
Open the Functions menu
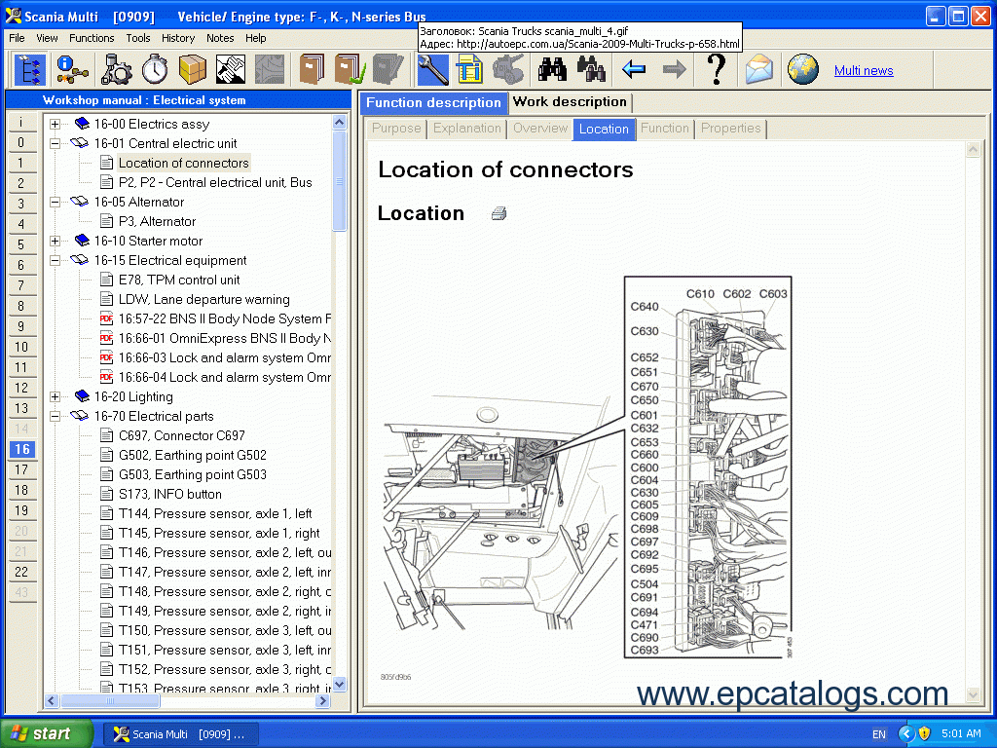pos(92,38)
